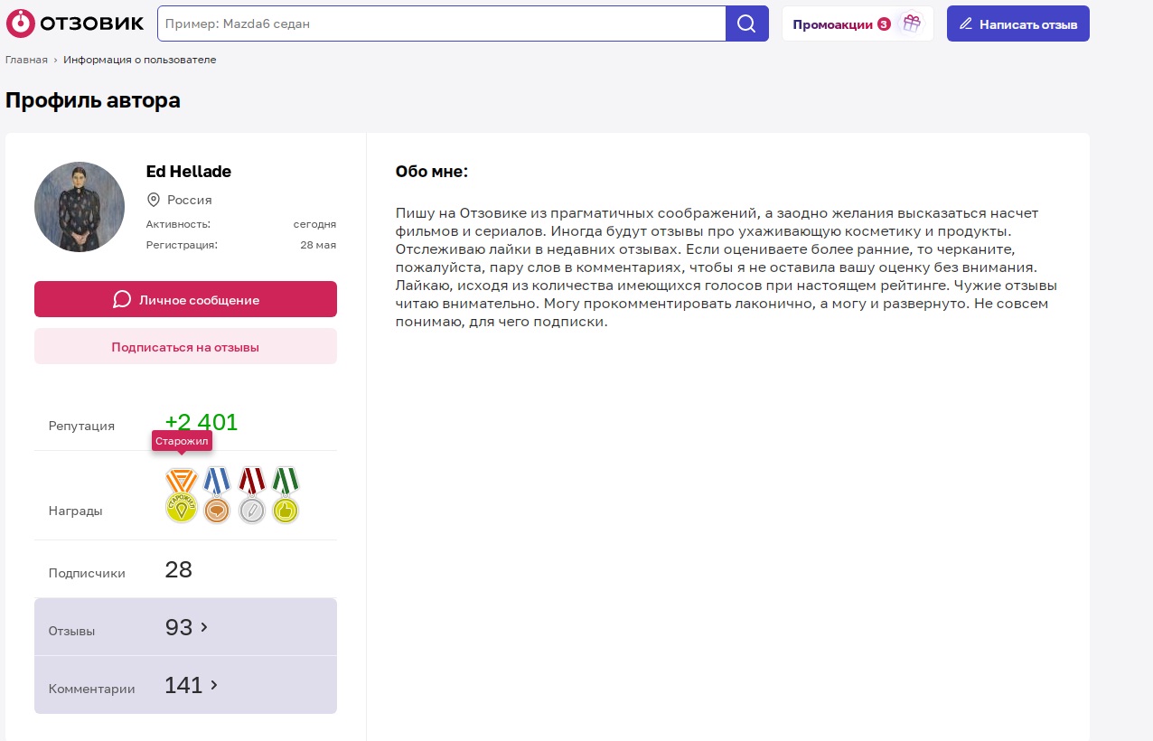Click the Отзовик logo icon
Screen dimensions: 1153x741
(20, 23)
